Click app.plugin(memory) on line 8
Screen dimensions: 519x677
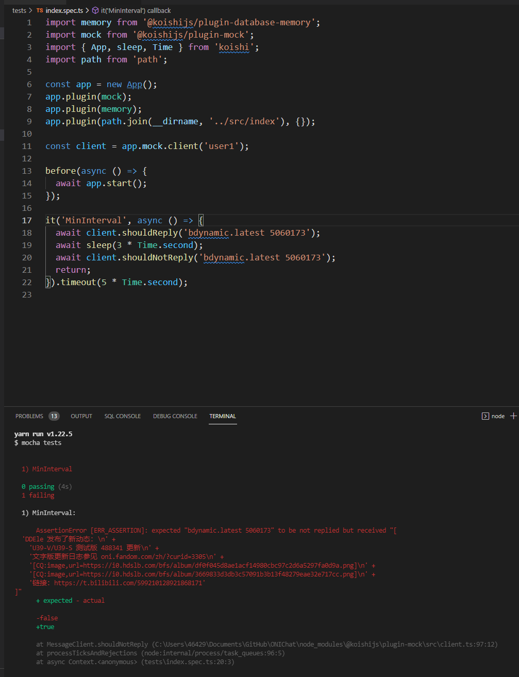[91, 109]
